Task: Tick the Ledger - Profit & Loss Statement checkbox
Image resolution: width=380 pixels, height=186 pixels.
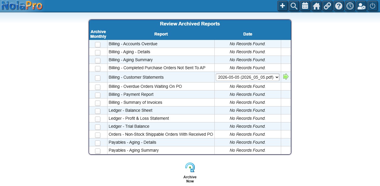Action: click(98, 119)
